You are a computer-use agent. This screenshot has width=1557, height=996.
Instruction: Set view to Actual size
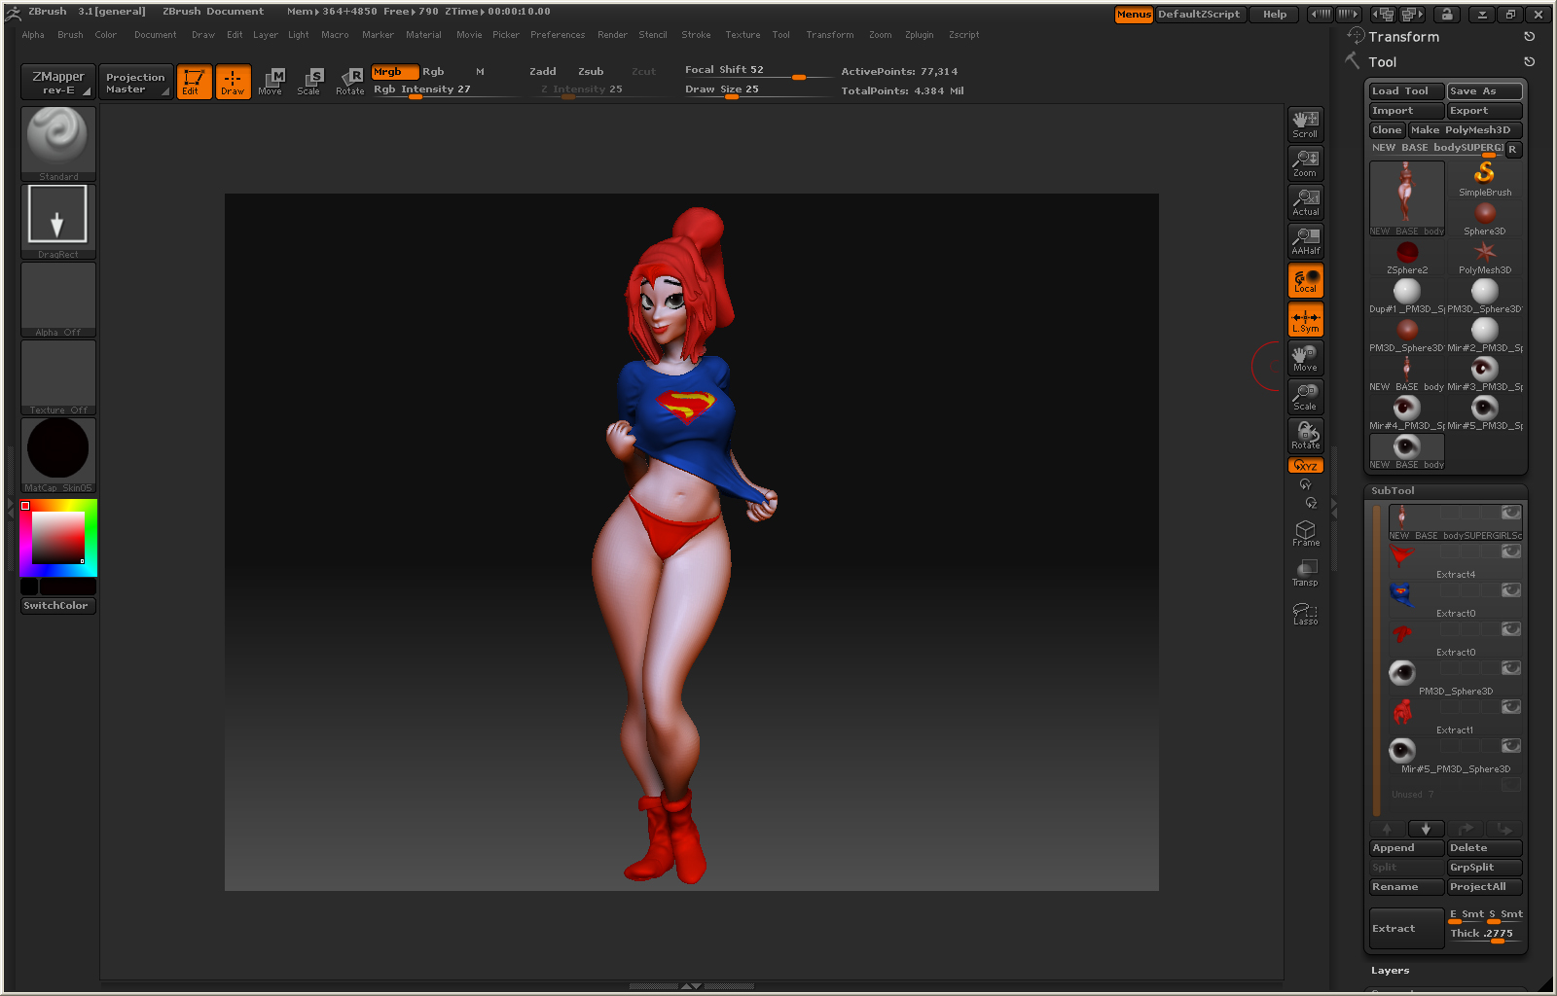pos(1305,201)
